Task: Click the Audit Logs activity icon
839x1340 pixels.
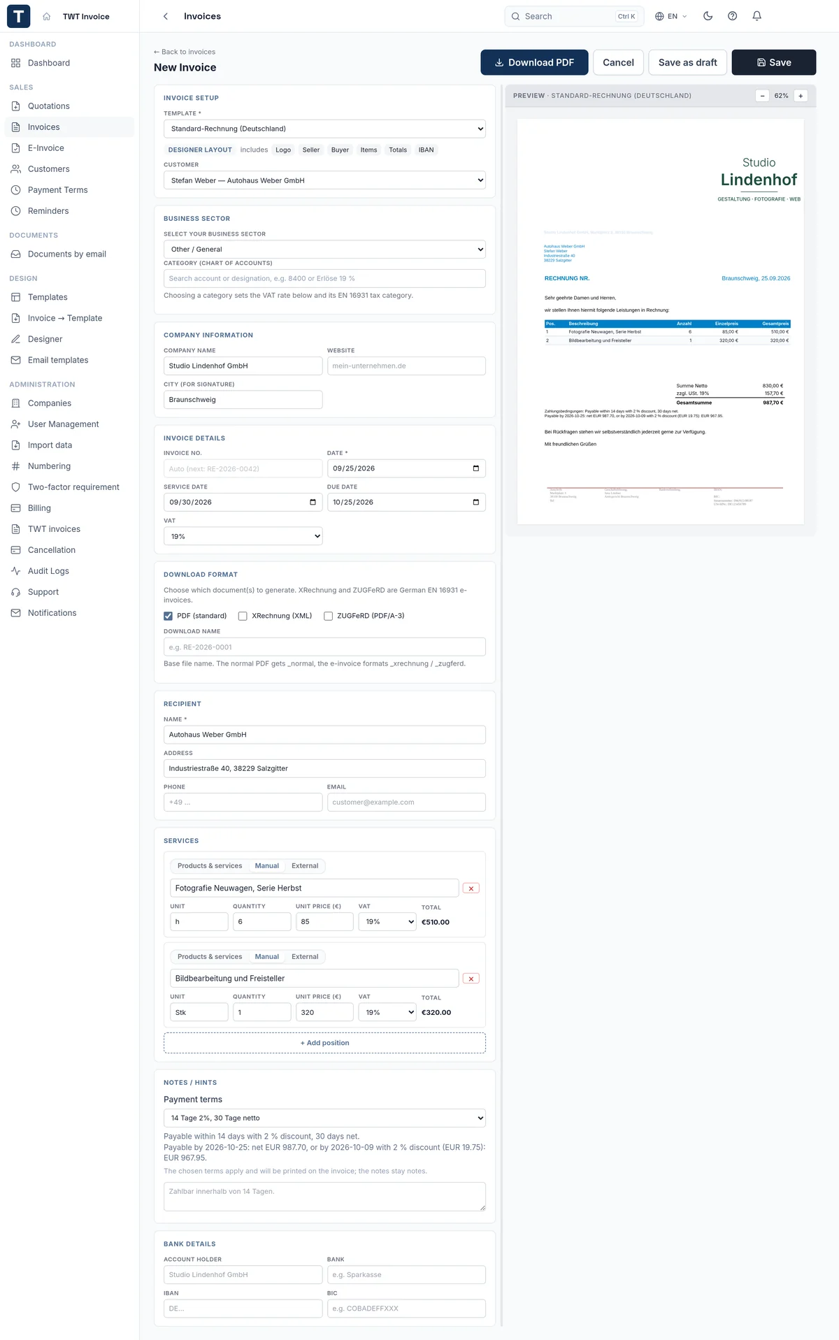Action: tap(16, 571)
